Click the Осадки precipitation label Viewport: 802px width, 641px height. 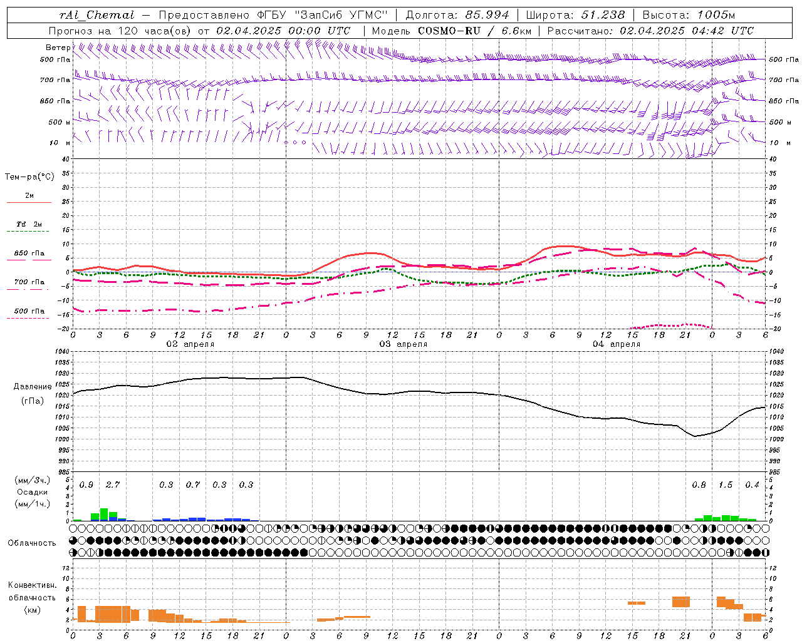click(x=32, y=492)
